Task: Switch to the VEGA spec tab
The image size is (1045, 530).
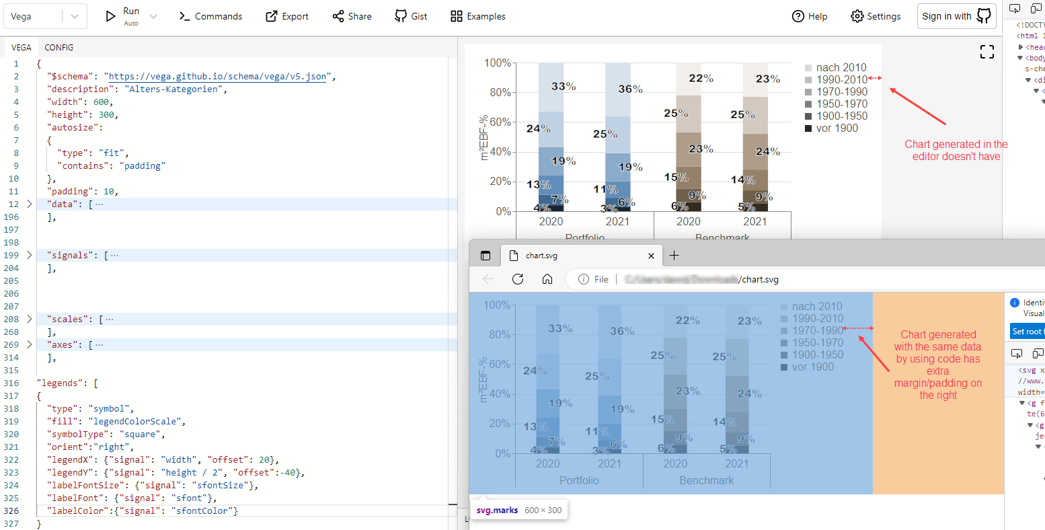Action: point(22,47)
